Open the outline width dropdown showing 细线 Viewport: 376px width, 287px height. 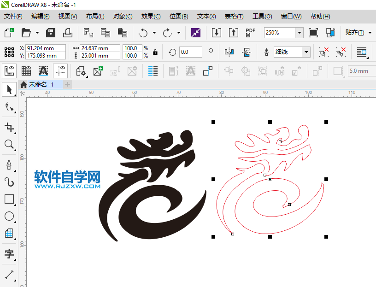click(306, 52)
